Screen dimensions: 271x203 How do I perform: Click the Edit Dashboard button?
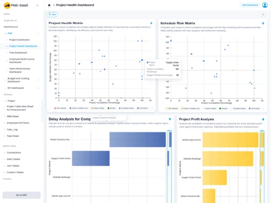pos(250,5)
